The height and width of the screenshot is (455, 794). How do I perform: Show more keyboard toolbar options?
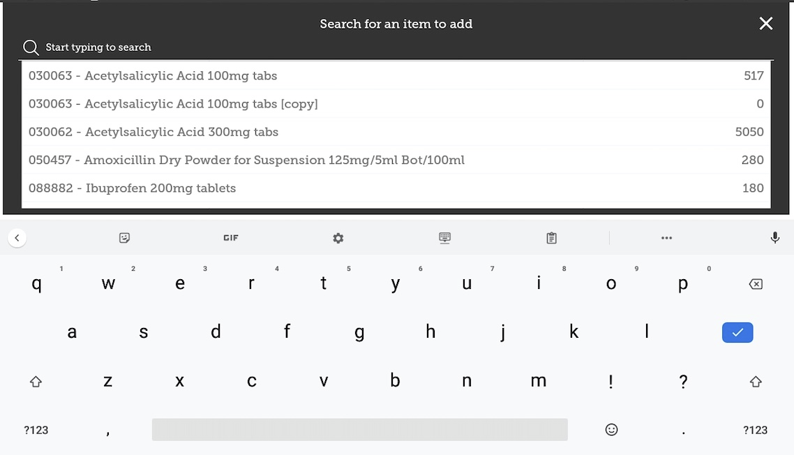(666, 238)
